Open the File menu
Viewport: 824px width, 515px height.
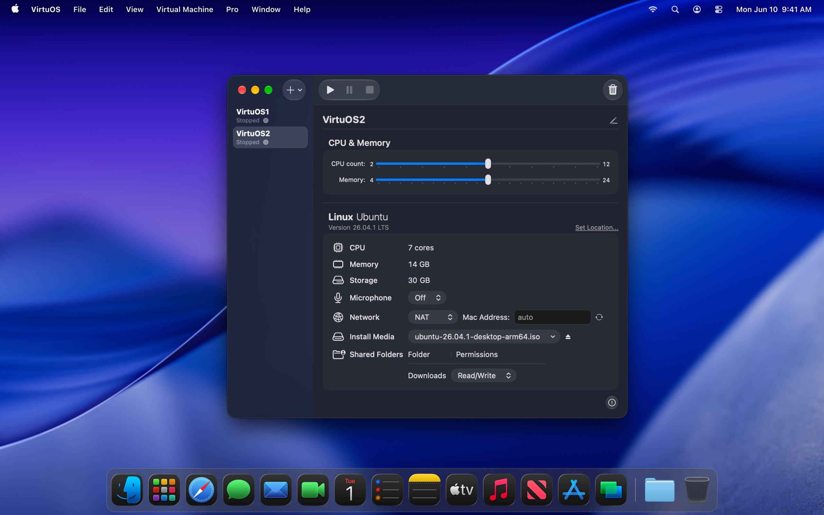point(80,9)
